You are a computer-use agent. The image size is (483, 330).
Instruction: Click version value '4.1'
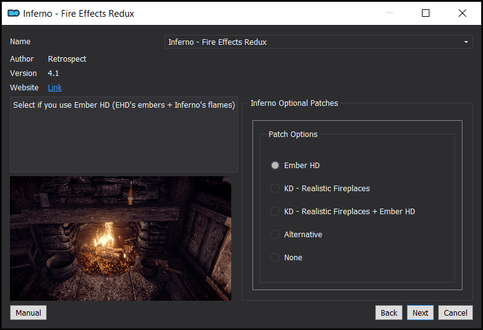(54, 73)
